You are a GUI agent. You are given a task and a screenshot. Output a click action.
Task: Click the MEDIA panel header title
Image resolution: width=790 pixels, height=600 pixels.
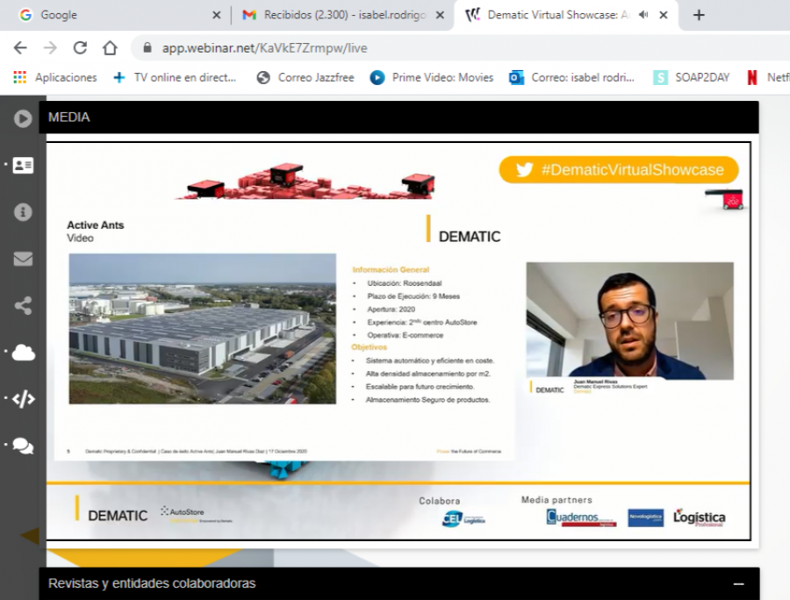(x=69, y=118)
